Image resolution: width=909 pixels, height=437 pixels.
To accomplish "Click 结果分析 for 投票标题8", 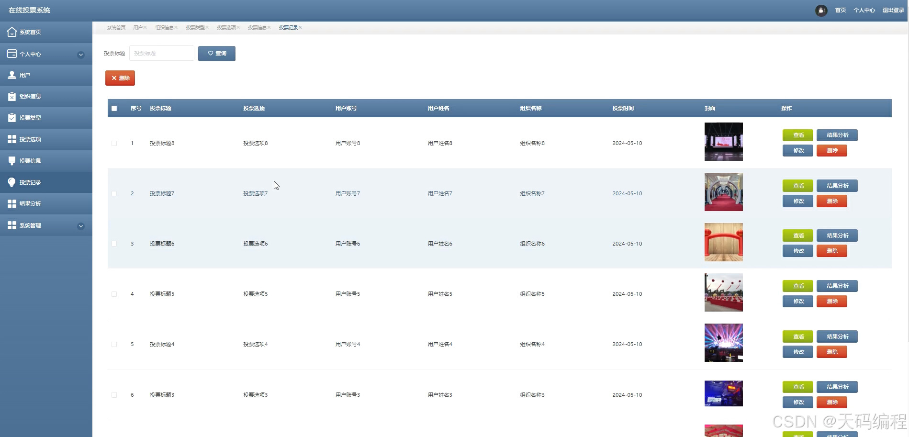I will pos(837,135).
